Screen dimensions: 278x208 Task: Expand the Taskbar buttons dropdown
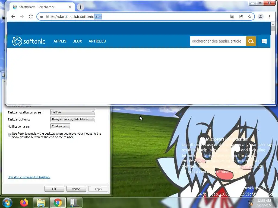[x=73, y=119]
